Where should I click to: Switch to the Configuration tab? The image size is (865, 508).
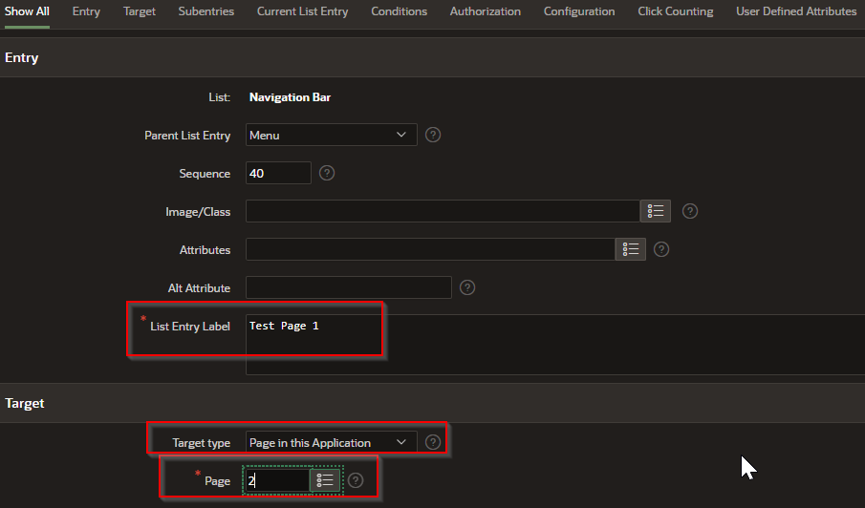tap(578, 11)
